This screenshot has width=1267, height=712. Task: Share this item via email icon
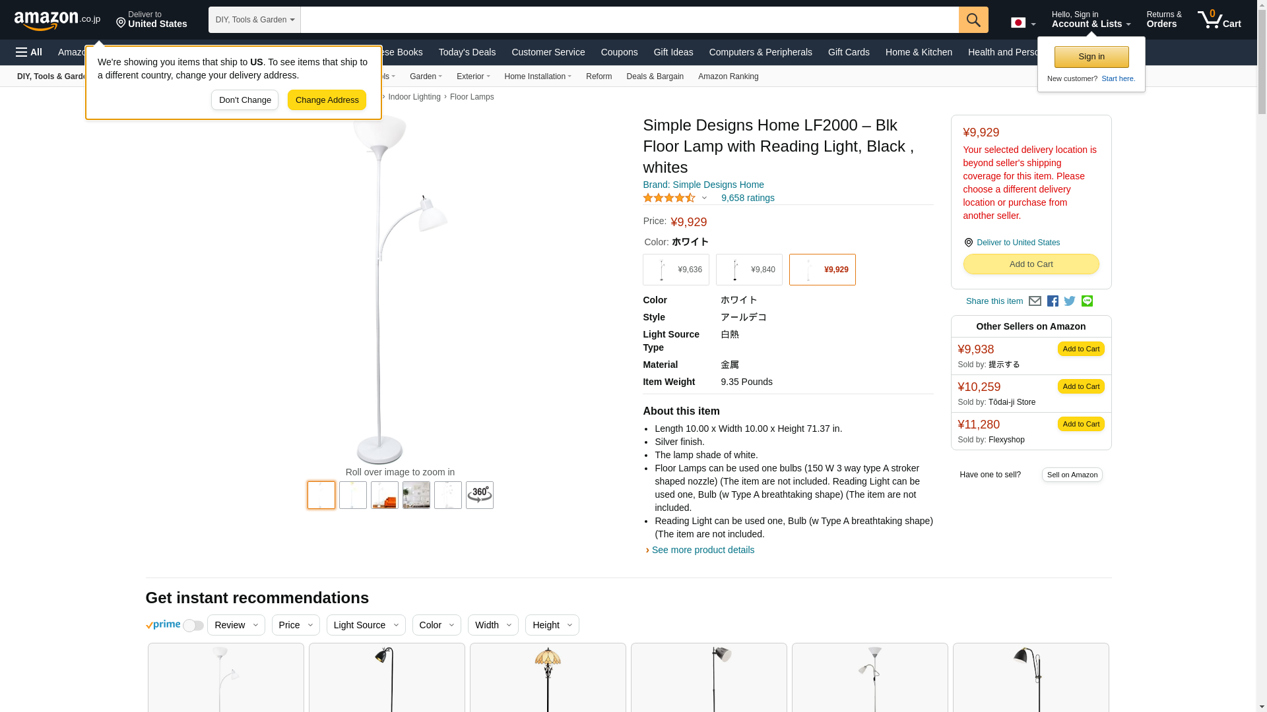coord(1035,301)
